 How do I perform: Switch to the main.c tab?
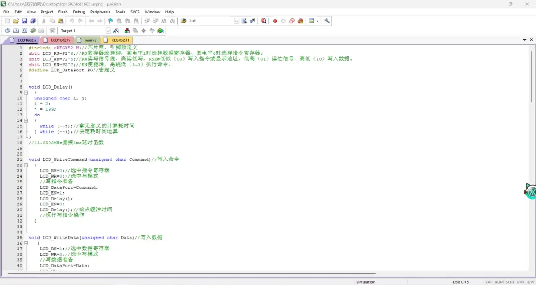[88, 40]
